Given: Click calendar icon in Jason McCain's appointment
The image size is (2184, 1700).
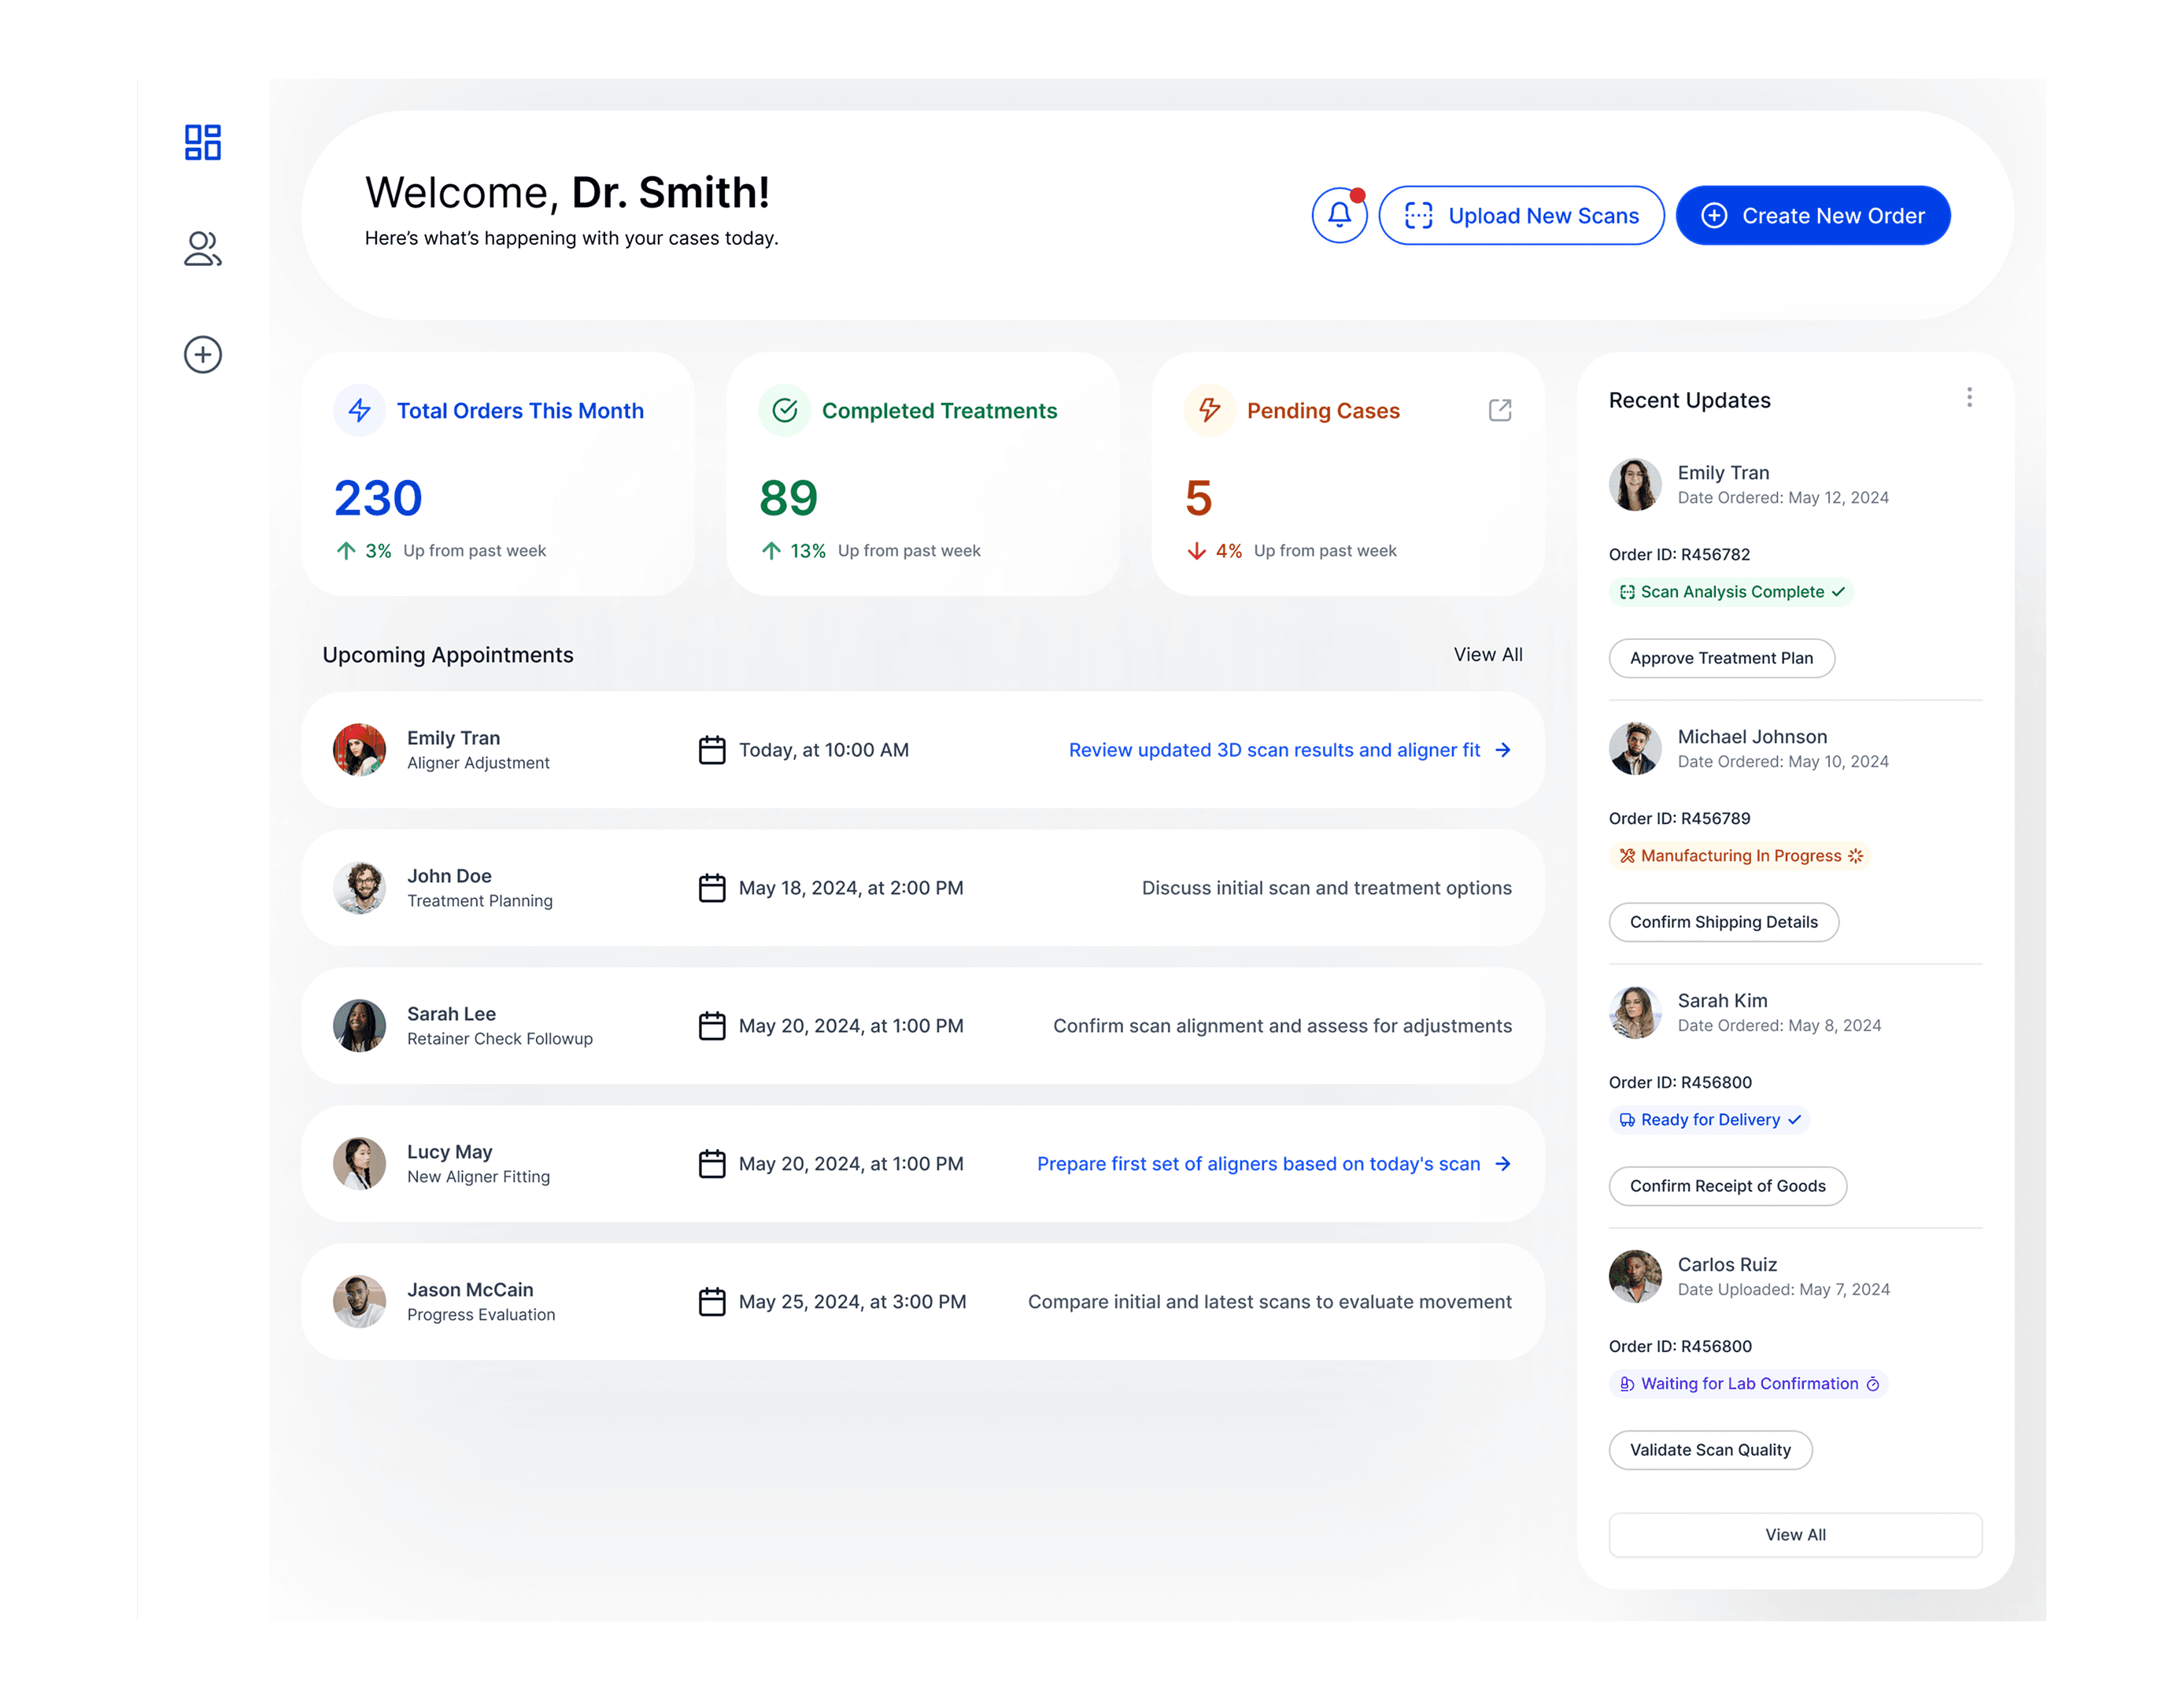Looking at the screenshot, I should point(712,1302).
